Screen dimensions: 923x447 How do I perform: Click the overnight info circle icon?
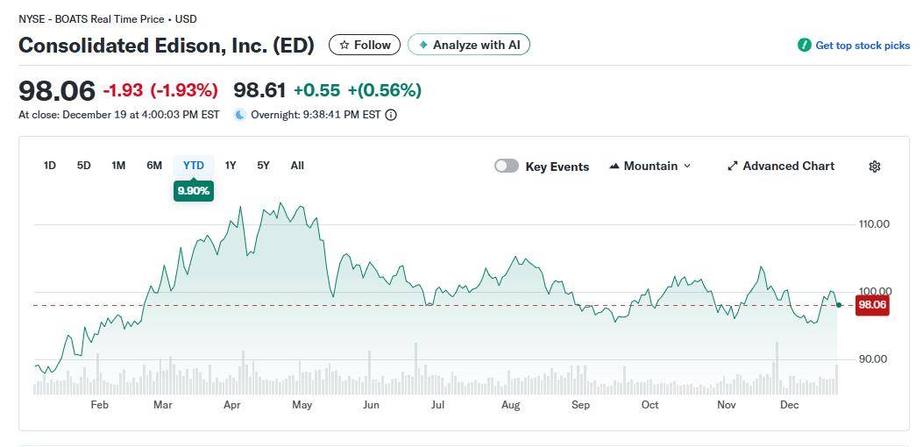[391, 115]
